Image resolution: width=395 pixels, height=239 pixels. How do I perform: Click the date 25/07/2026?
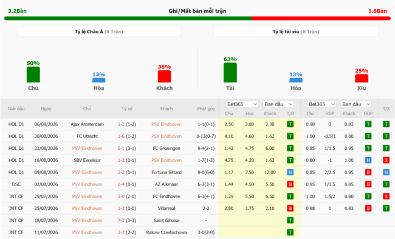tap(46, 209)
